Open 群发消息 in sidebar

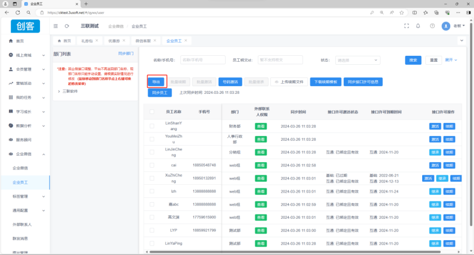[x=20, y=238]
